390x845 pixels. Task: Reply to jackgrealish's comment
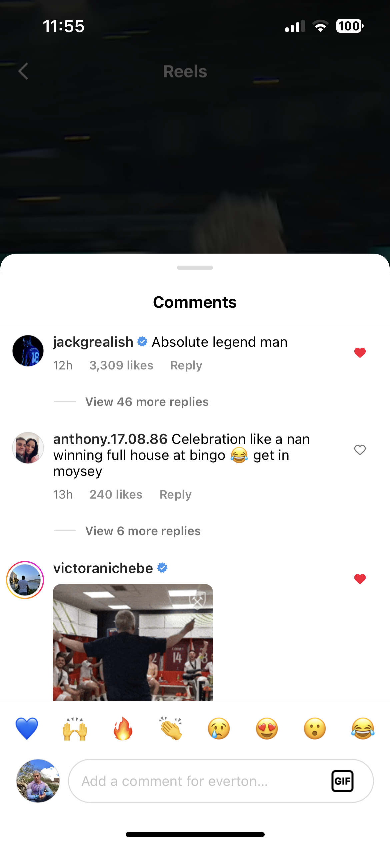pyautogui.click(x=186, y=365)
